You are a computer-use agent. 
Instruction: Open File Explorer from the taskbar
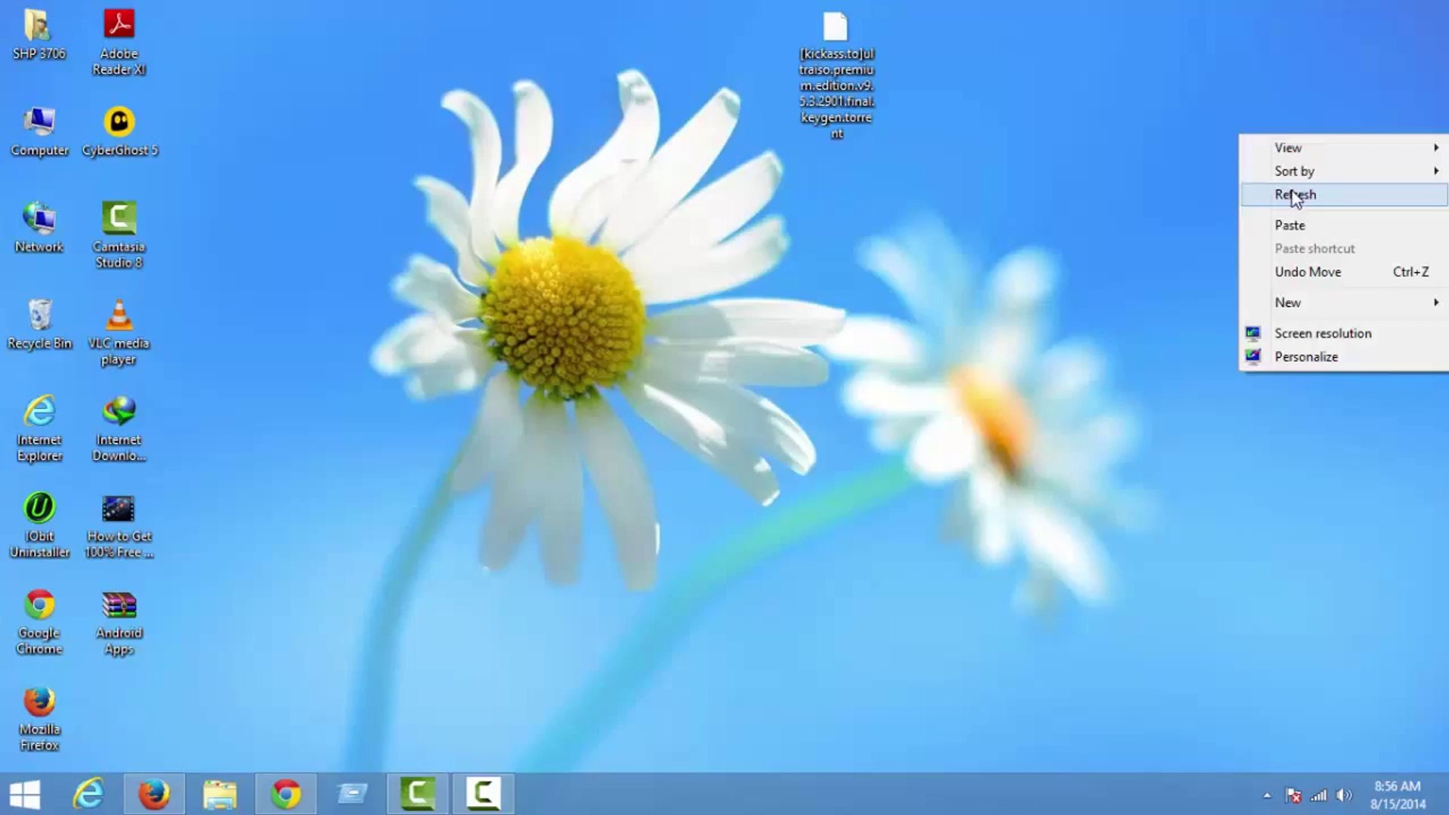pos(220,794)
